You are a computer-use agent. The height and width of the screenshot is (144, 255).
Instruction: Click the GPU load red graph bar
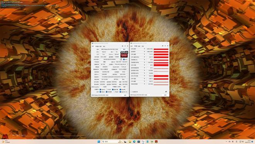coord(161,65)
